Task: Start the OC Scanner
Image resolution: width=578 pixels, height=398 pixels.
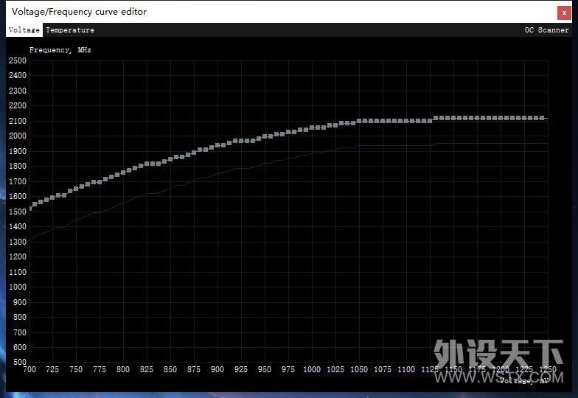Action: click(546, 30)
